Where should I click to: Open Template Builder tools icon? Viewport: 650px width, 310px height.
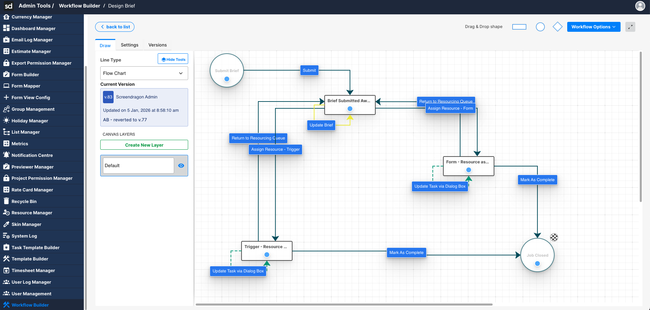tap(6, 259)
